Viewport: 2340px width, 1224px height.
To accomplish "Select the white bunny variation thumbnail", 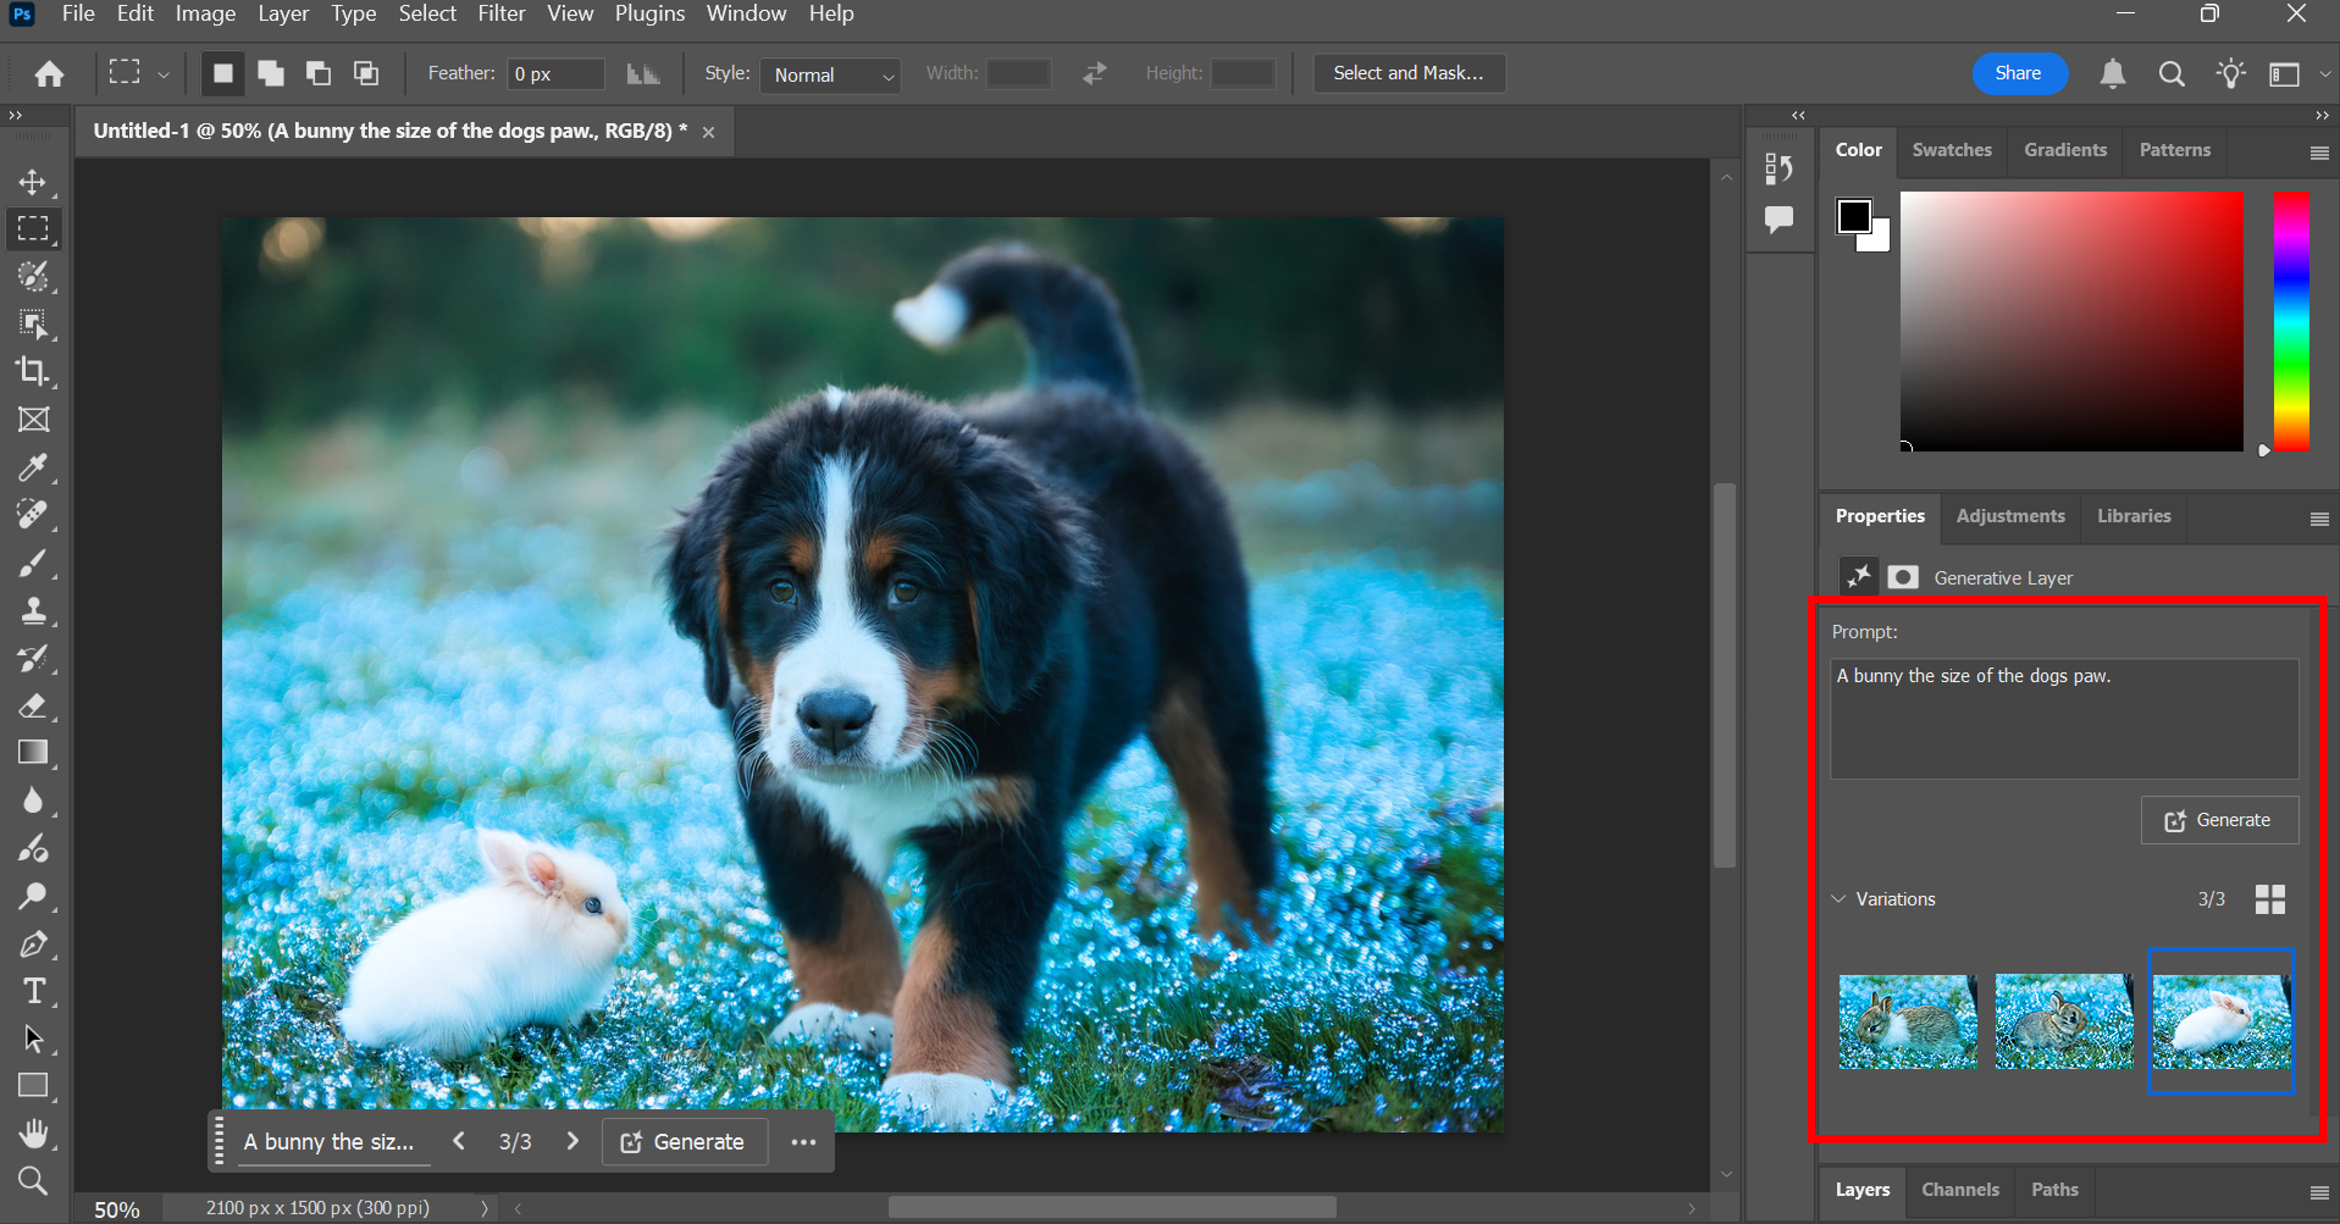I will [x=2221, y=1022].
